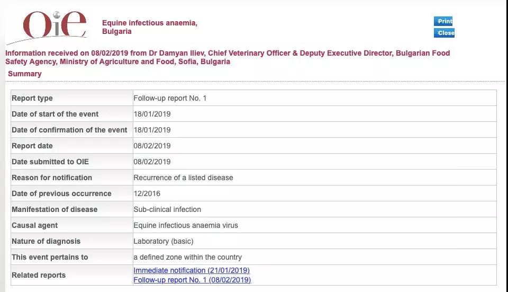Select the Report type row label

pyautogui.click(x=32, y=98)
